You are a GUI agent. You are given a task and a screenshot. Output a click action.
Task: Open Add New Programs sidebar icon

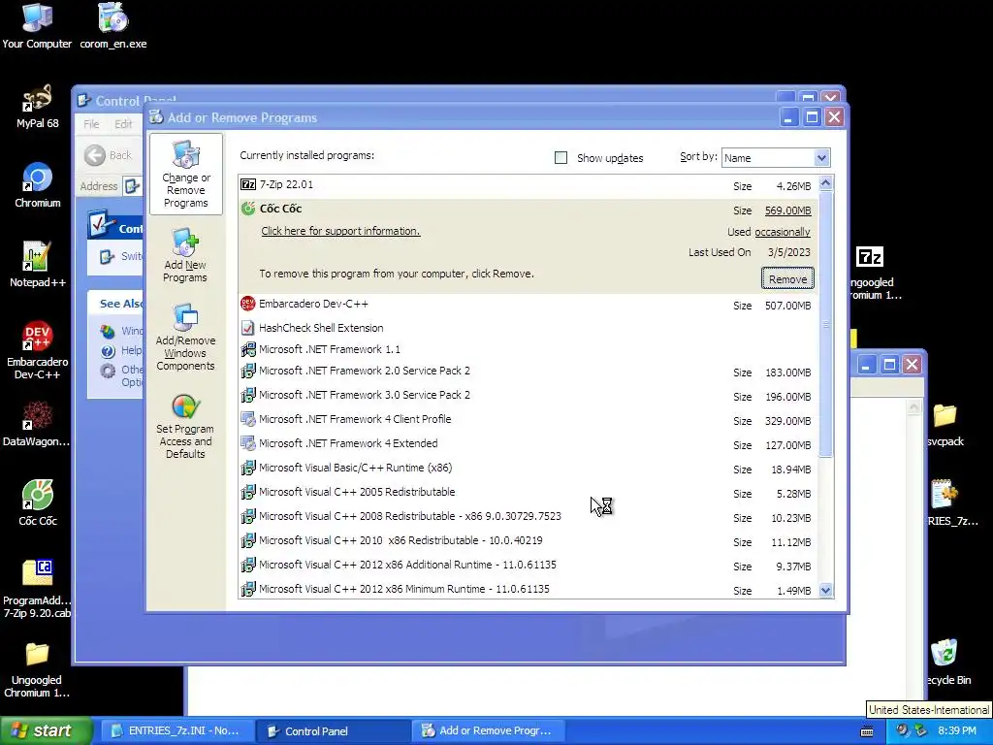pos(185,255)
